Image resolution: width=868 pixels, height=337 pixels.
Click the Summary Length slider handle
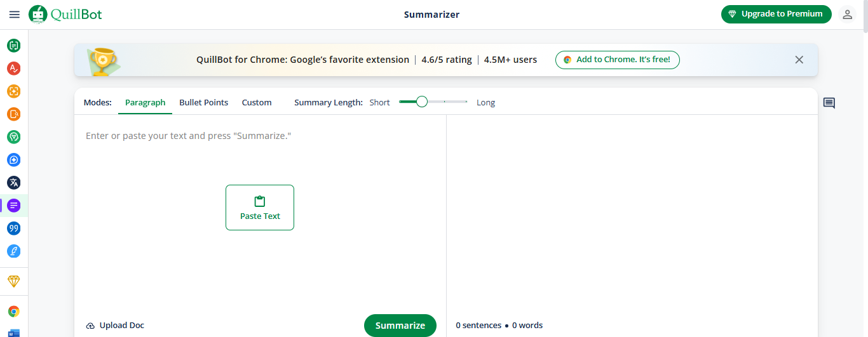(x=421, y=102)
